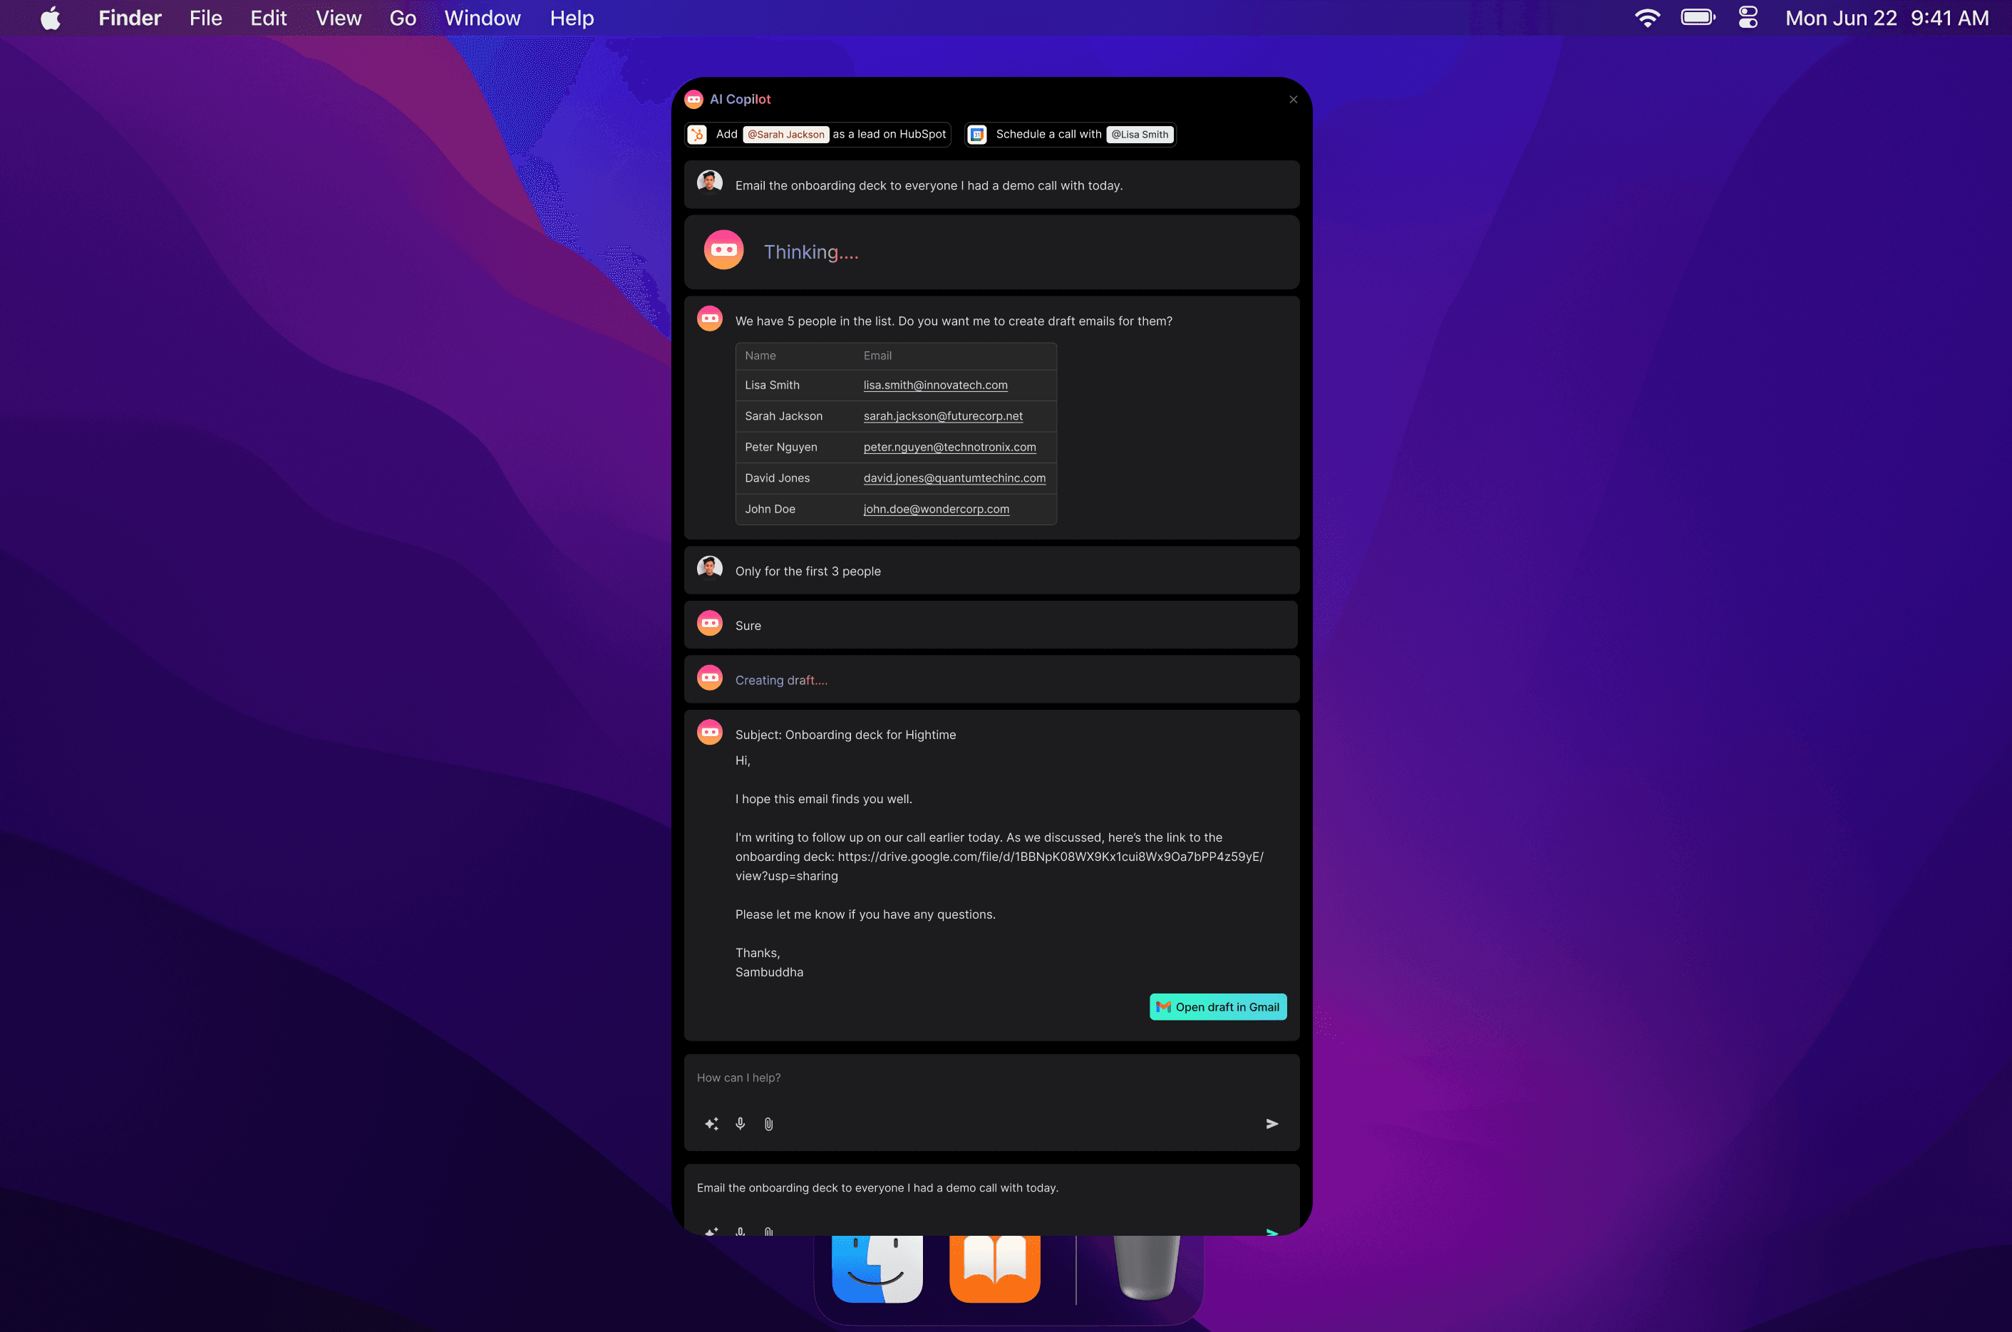Open the File menu
This screenshot has height=1332, width=2012.
point(205,18)
